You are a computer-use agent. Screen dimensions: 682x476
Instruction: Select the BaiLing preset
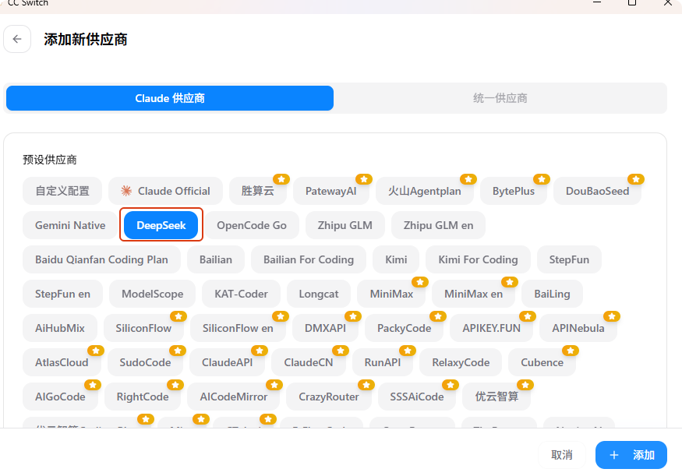click(x=552, y=294)
